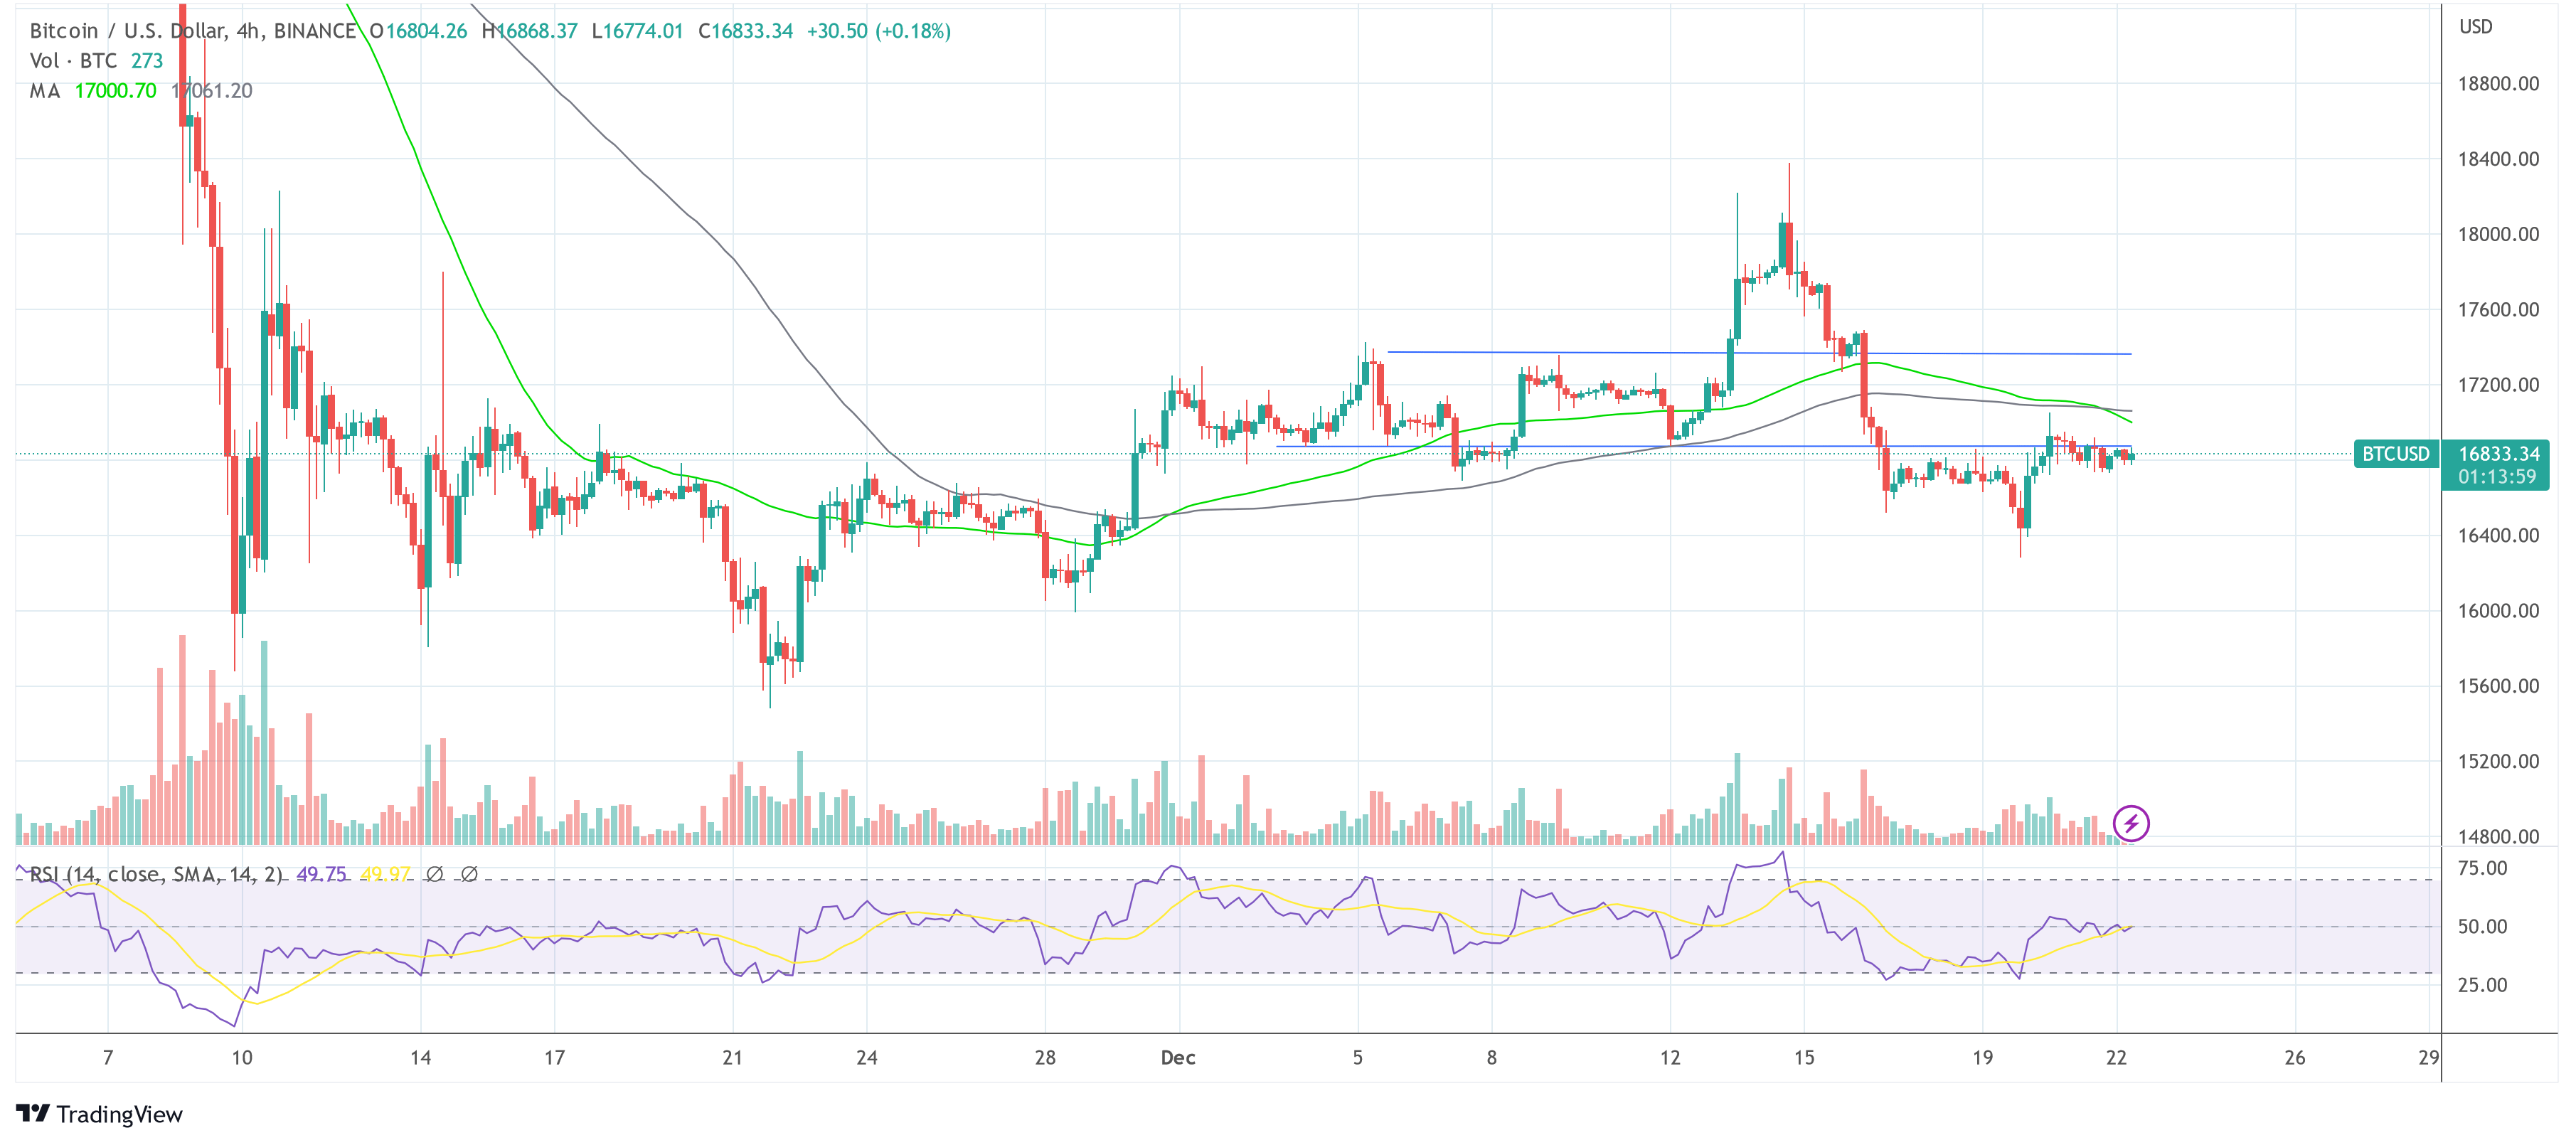Click the BTCUSD price label tag
2576x1145 pixels.
pyautogui.click(x=2395, y=454)
